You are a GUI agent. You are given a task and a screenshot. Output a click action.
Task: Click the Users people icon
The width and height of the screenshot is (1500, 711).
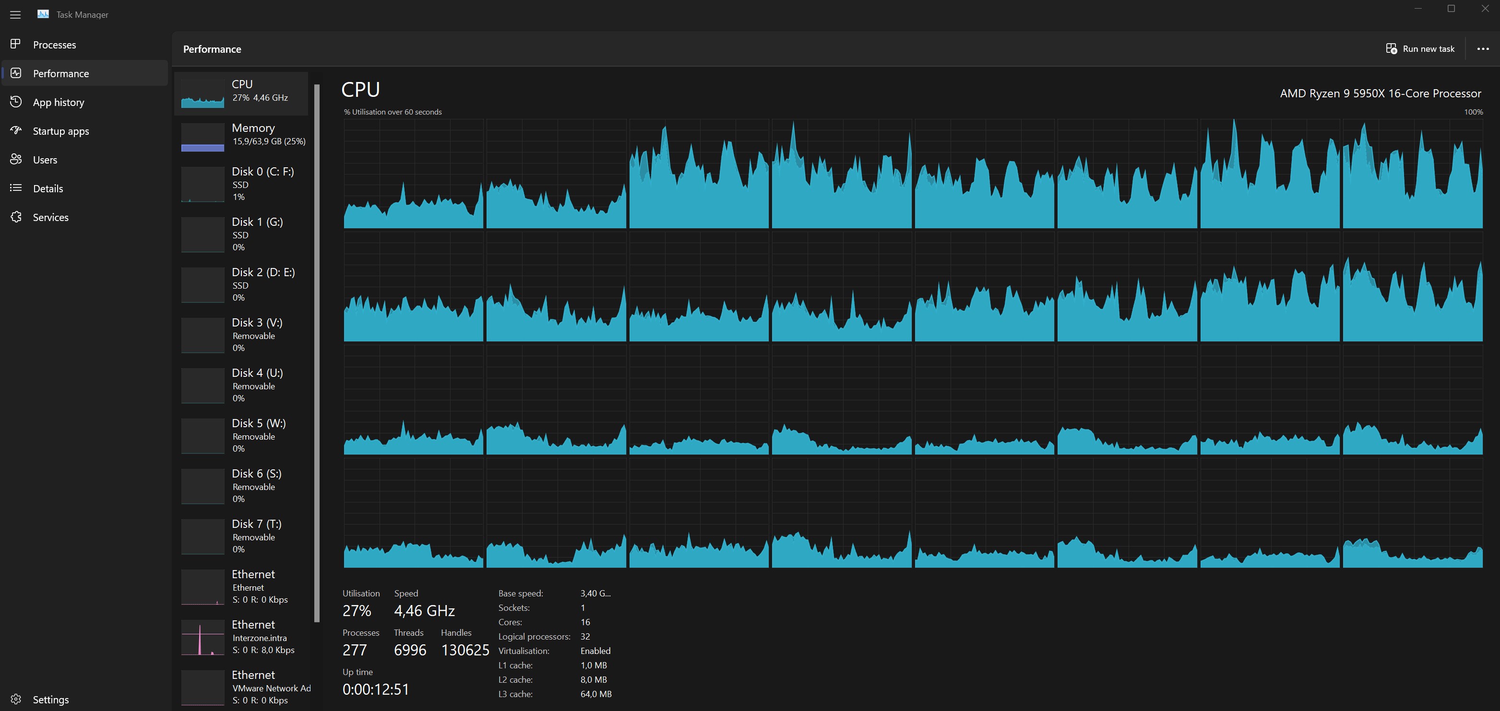[x=16, y=160]
